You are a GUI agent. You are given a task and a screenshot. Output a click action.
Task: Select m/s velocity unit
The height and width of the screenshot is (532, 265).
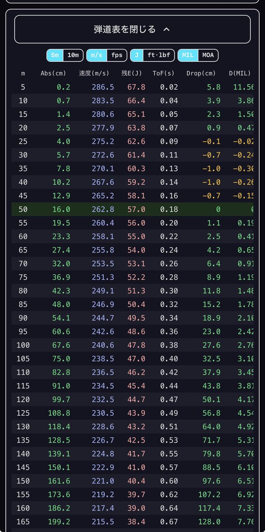click(x=97, y=55)
